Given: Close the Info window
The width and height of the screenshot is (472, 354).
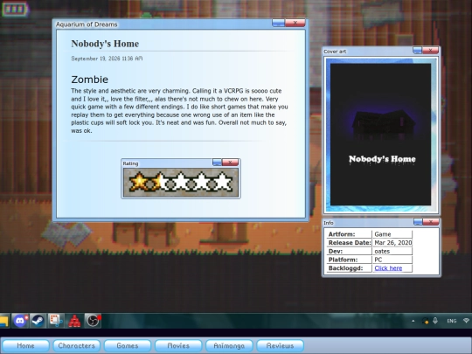Looking at the screenshot, I should (x=431, y=222).
